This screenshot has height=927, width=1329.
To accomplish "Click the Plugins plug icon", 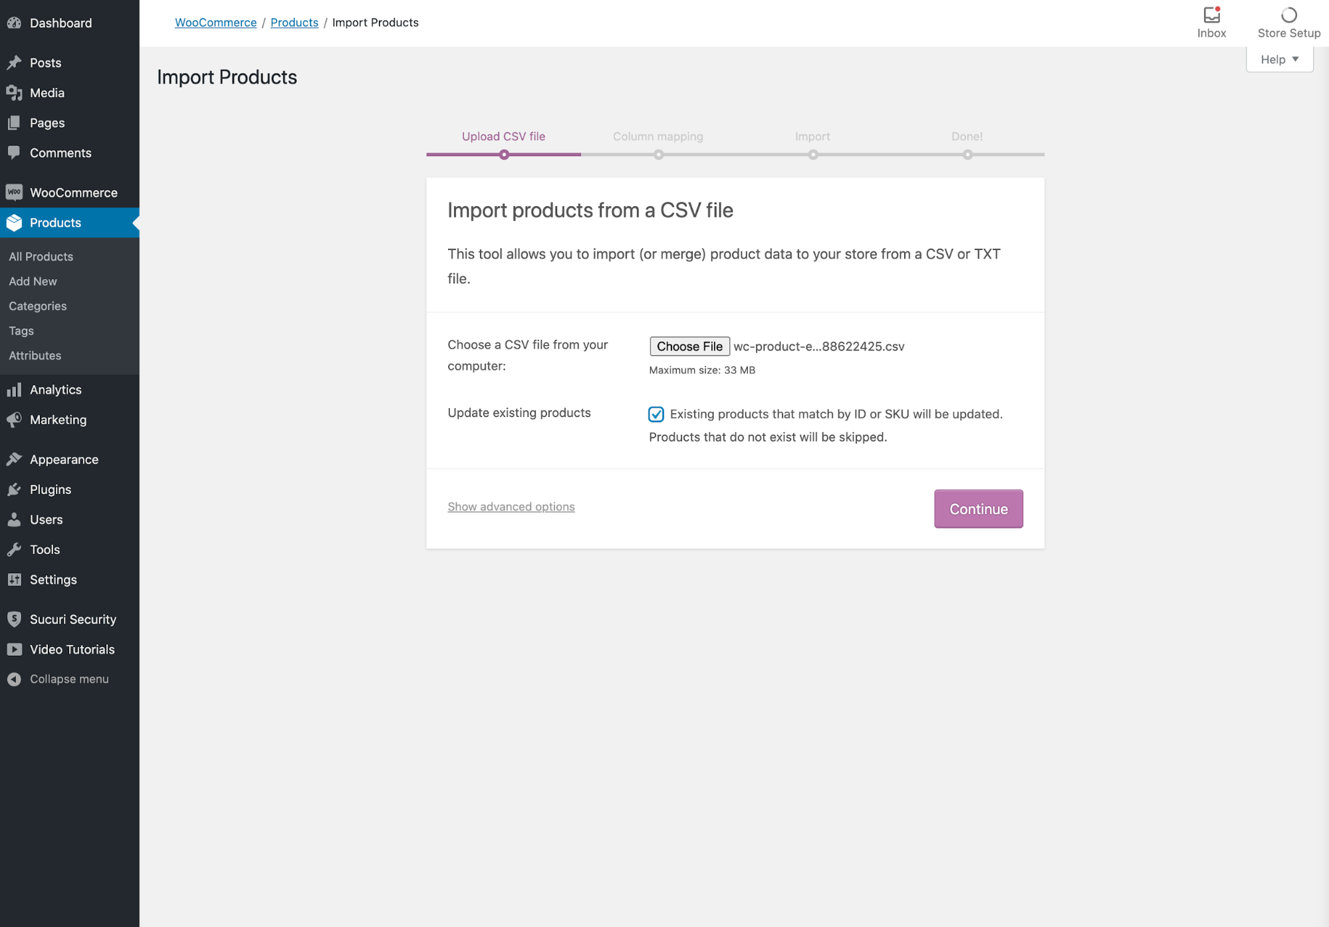I will [14, 489].
